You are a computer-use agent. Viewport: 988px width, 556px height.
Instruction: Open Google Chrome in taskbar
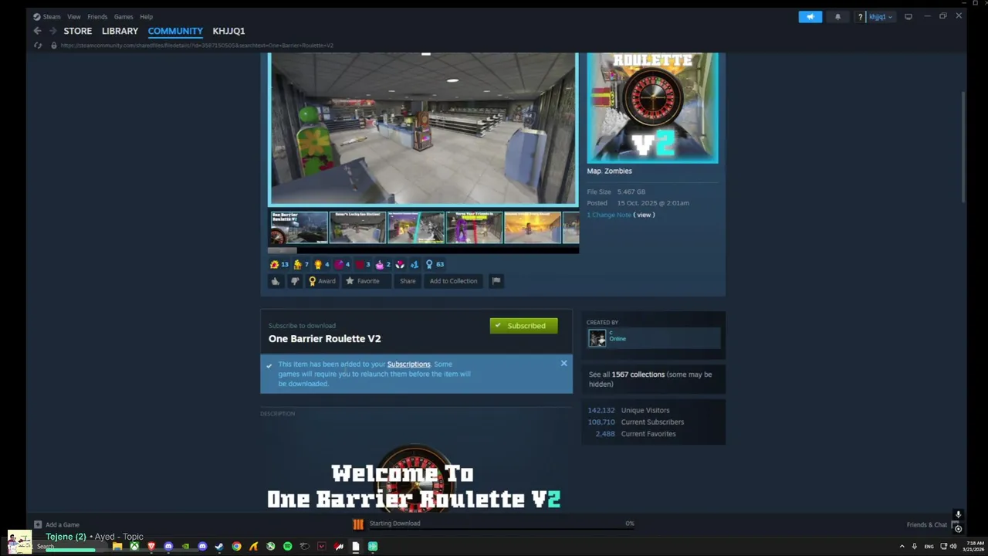click(236, 546)
